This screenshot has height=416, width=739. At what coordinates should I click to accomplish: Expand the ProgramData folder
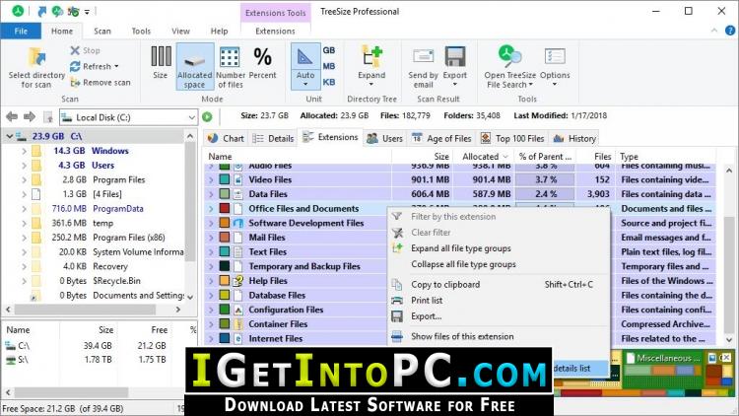24,208
